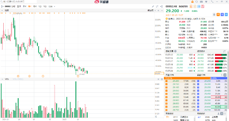Open VOL indicator settings gear

162,79
